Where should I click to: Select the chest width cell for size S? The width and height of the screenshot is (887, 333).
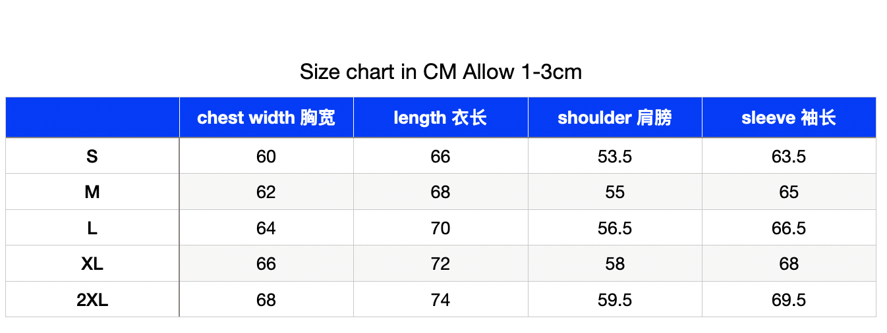coord(266,156)
